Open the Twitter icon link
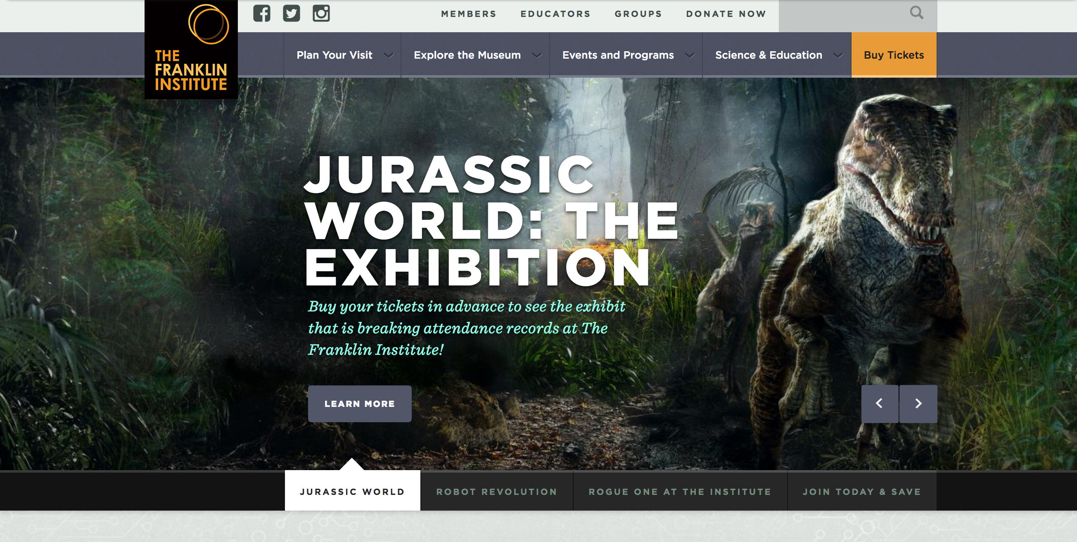This screenshot has width=1077, height=542. pos(292,13)
